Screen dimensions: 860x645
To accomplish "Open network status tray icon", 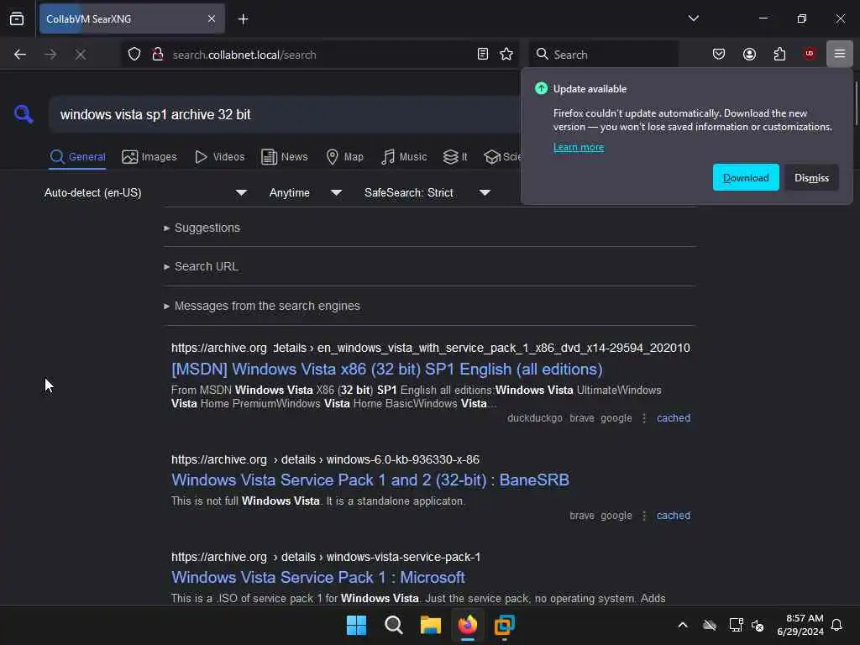I will [x=736, y=625].
